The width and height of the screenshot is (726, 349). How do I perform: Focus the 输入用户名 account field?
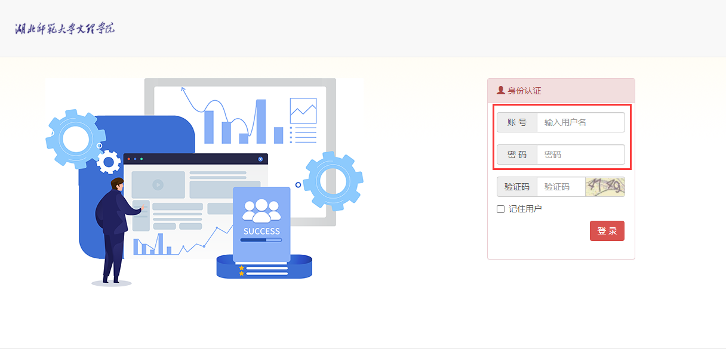[x=580, y=122]
